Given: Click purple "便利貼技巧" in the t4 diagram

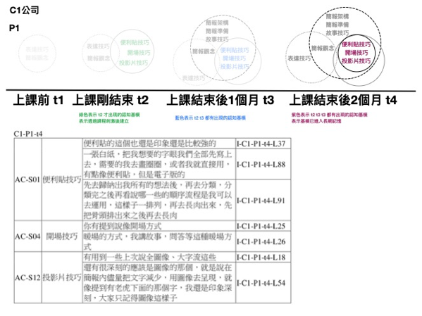Looking at the screenshot, I should coord(356,44).
